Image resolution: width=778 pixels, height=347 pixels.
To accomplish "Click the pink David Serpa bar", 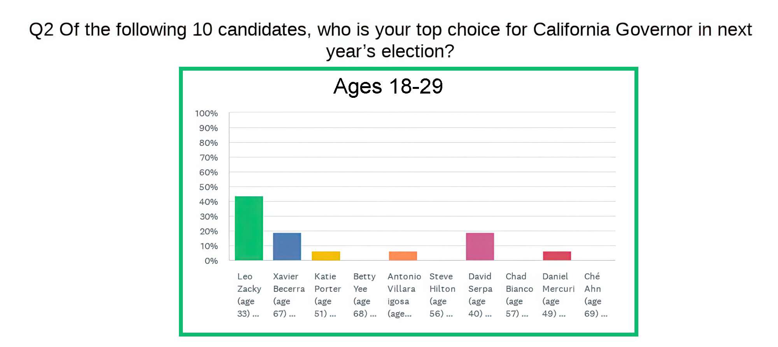I will (480, 246).
